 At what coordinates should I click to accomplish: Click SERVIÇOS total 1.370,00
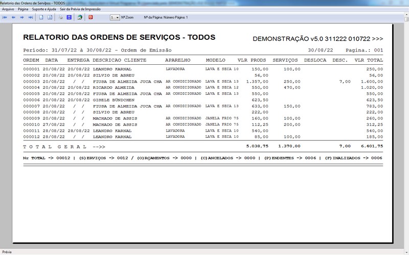[x=289, y=146]
